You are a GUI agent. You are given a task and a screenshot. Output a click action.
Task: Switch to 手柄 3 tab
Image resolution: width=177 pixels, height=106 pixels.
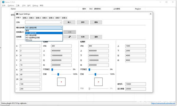32,18
